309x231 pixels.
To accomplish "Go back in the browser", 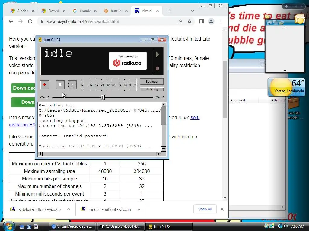I will click(11, 21).
